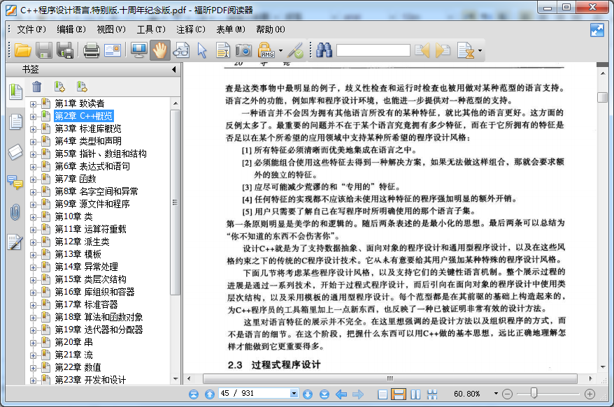
Task: Click the Save All double floppy icon
Action: (x=65, y=50)
